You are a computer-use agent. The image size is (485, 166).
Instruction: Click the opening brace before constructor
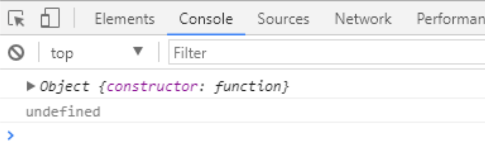click(x=101, y=87)
